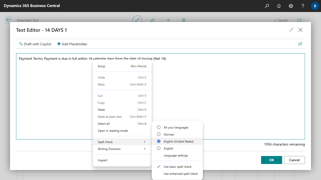Screen dimensions: 321x180
Task: Click the plus new icon on Extended Text page
Action: [168, 20]
